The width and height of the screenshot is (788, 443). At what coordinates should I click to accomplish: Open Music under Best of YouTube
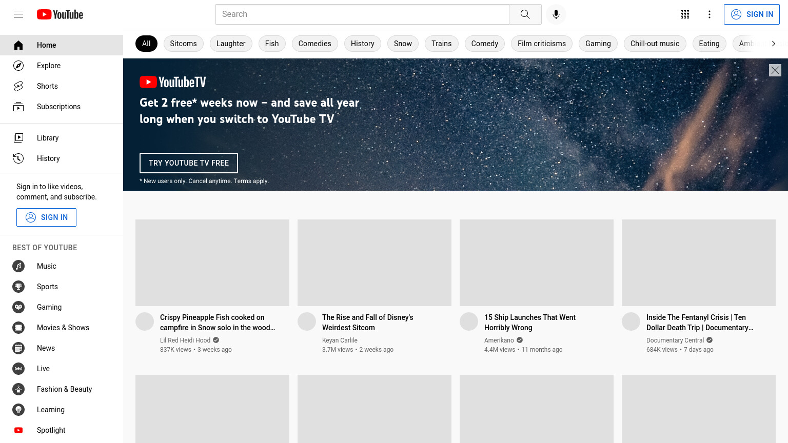62,266
